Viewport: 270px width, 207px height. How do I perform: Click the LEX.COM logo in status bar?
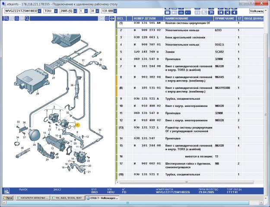[x=6, y=191]
